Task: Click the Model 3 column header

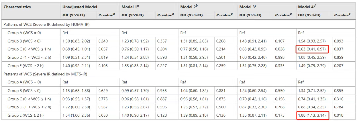Action: (x=247, y=7)
